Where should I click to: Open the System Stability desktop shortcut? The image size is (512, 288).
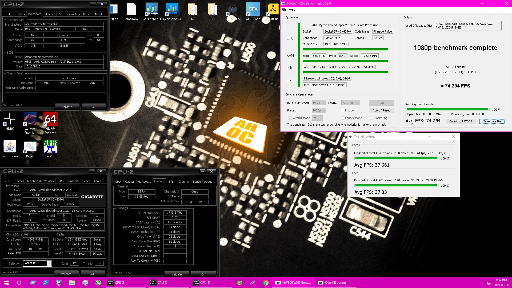[30, 123]
